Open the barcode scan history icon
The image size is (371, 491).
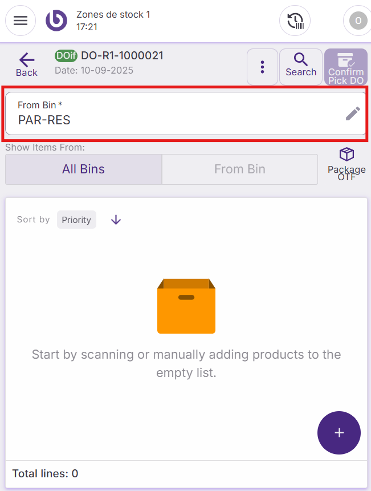click(295, 21)
